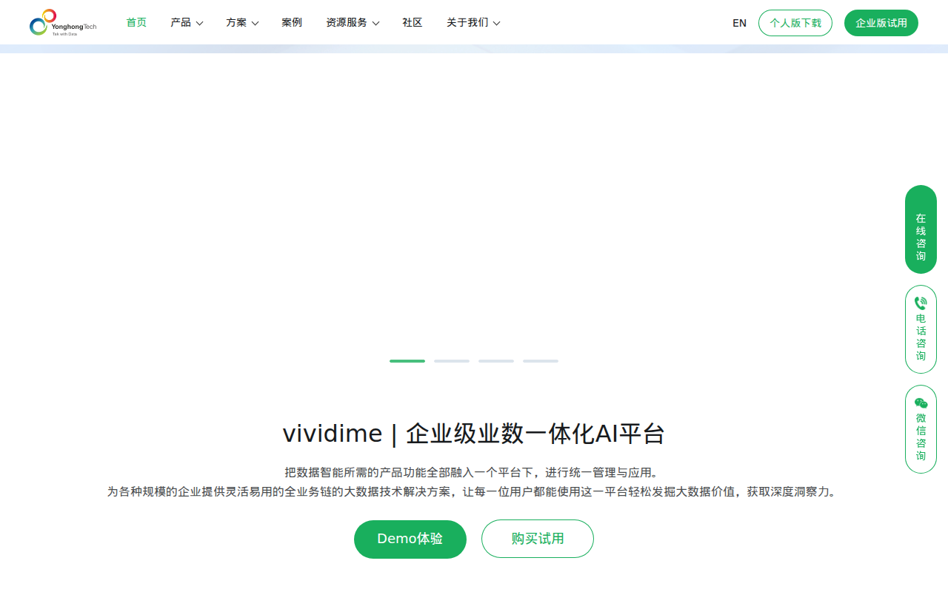Click the vividime platform heading text
Image resolution: width=948 pixels, height=592 pixels.
pyautogui.click(x=474, y=434)
